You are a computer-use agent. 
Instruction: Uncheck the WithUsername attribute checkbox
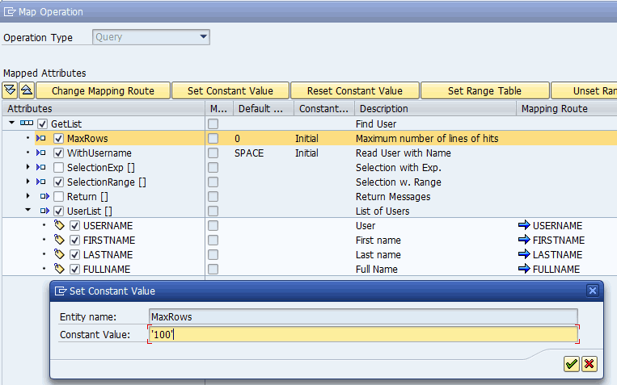click(59, 153)
